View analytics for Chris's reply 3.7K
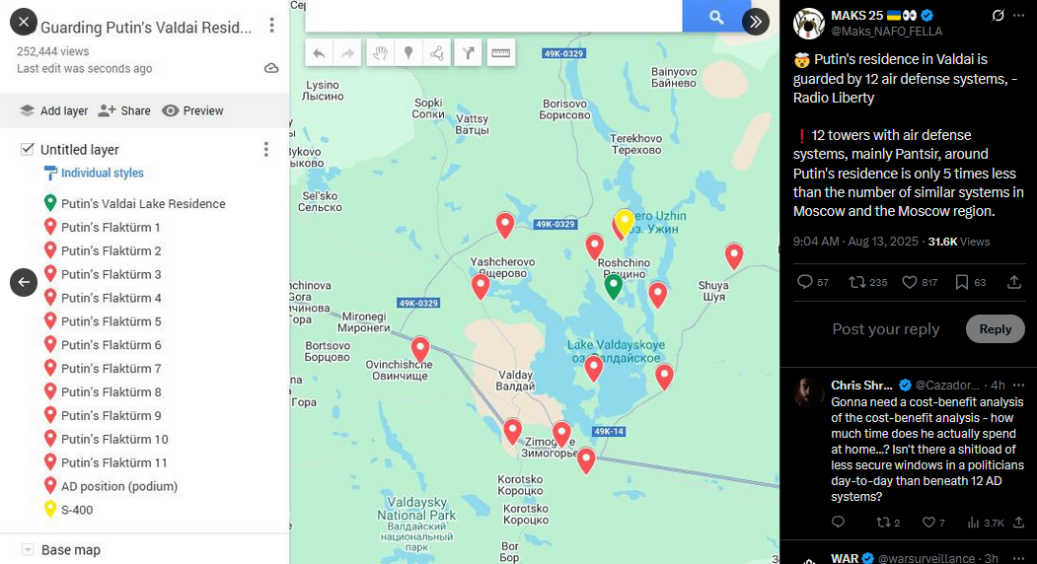This screenshot has width=1037, height=564. coord(985,523)
